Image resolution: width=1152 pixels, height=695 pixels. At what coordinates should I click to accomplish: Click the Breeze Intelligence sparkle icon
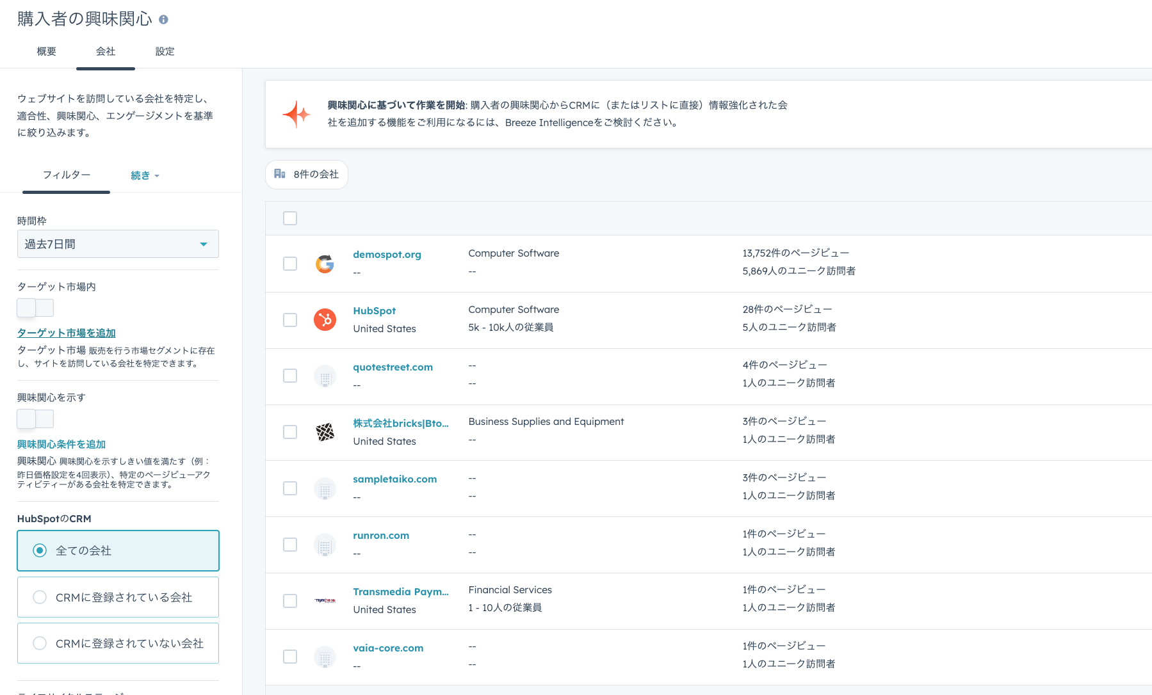pos(296,115)
